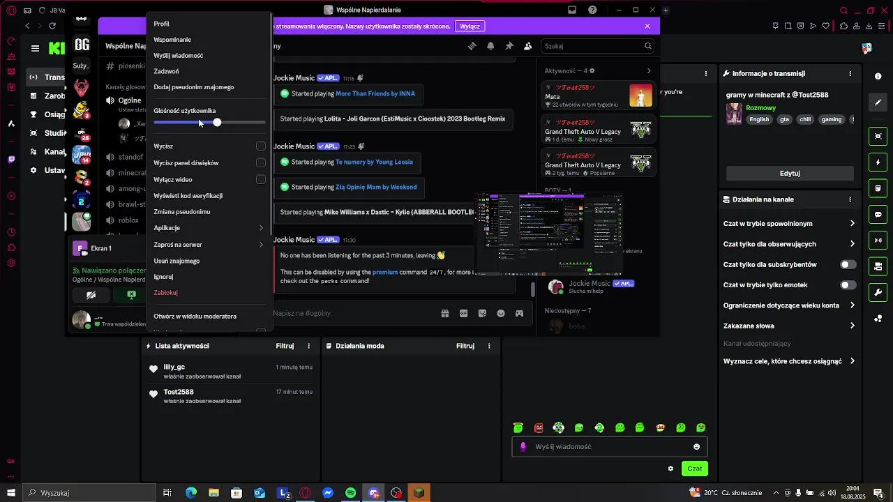This screenshot has height=502, width=893.
Task: Click the Głośność użytkownika volume slider
Action: click(x=209, y=123)
